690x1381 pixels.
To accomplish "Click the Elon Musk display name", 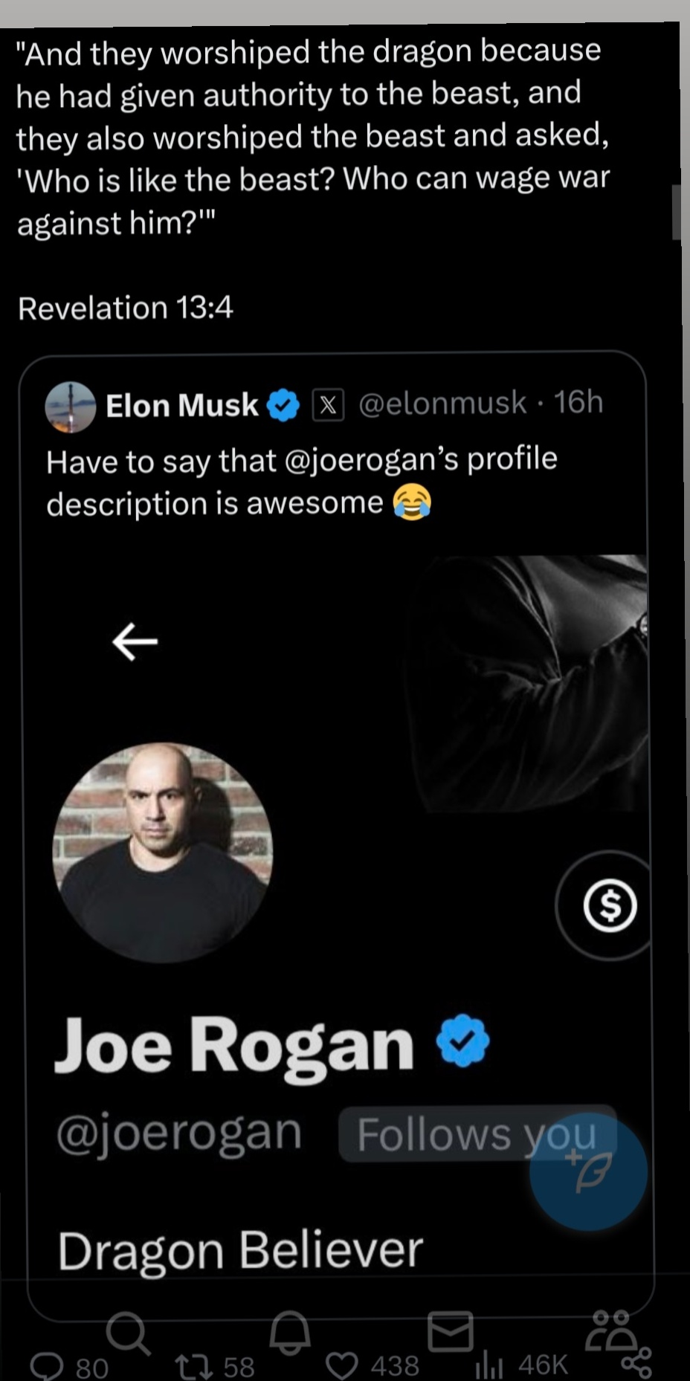I will 182,406.
